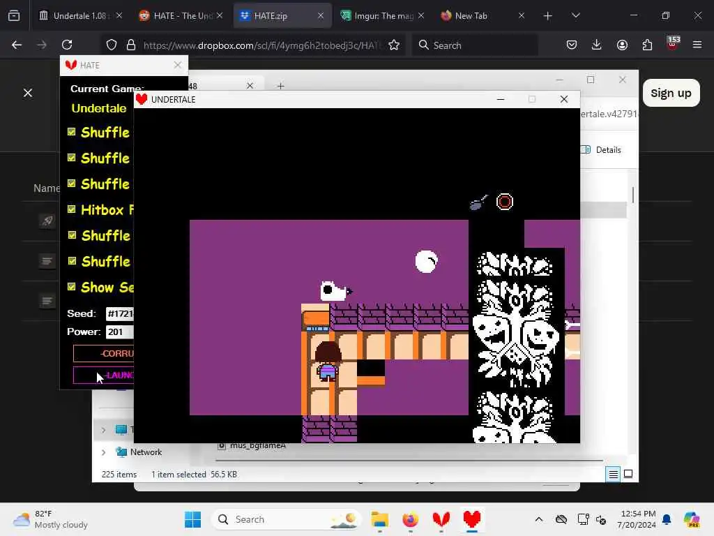Screen dimensions: 714x536
Task: Reload the Dropbox page
Action: click(67, 45)
